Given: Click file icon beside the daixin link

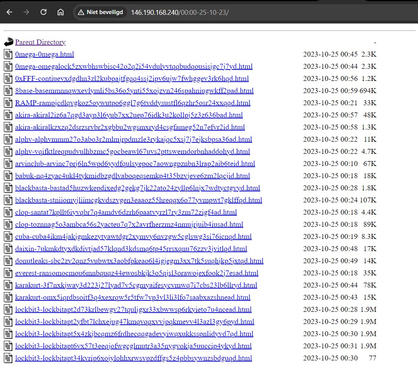Looking at the screenshot, I should [x=8, y=249].
